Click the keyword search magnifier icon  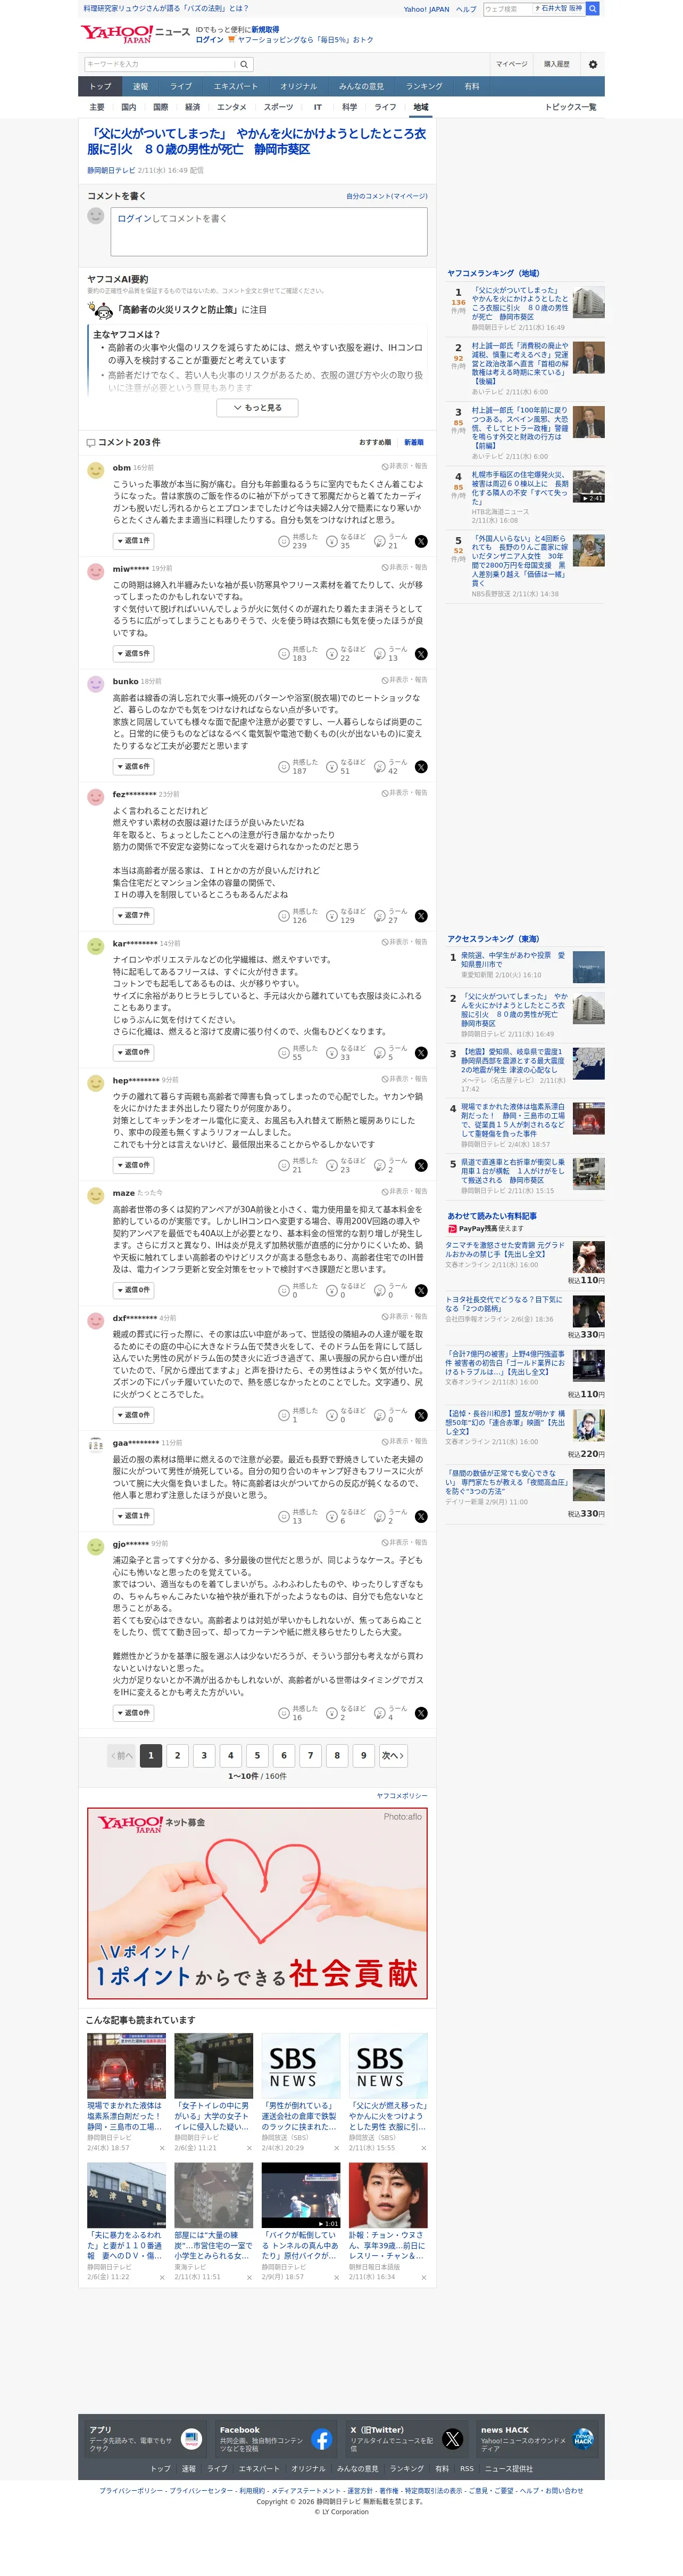244,64
